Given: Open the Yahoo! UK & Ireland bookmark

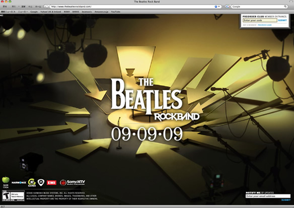Looking at the screenshot, I should [51, 12].
